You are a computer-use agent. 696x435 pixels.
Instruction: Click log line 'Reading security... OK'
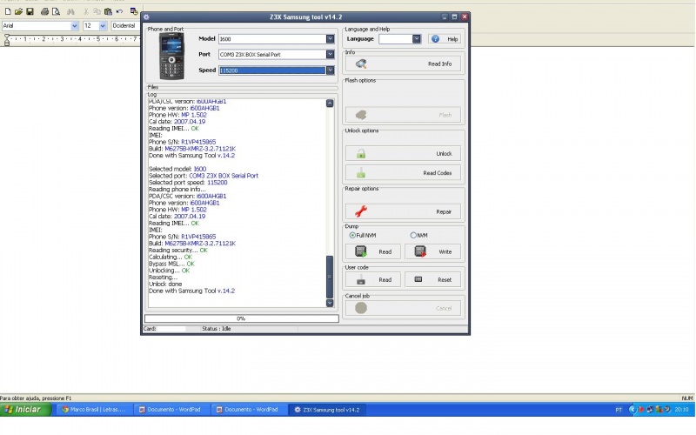click(x=178, y=251)
